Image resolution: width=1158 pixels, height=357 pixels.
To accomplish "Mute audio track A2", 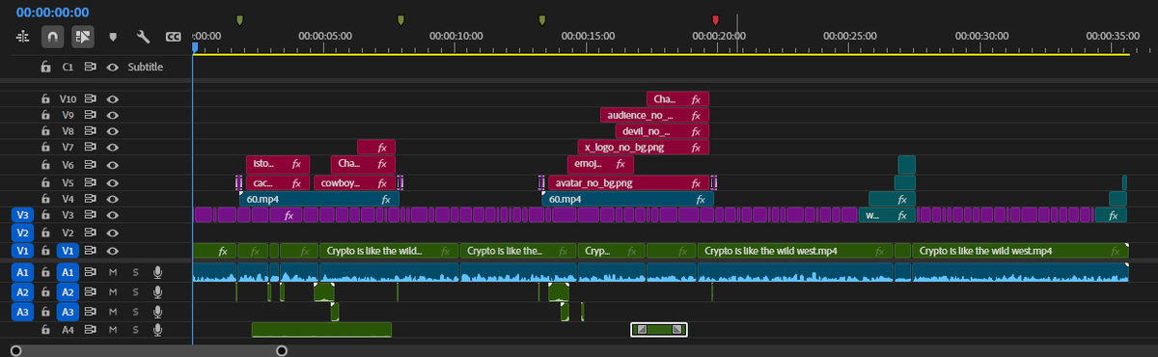I will [113, 291].
